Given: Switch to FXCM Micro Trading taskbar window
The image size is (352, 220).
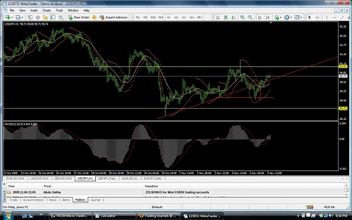Looking at the screenshot, I should click(70, 215).
